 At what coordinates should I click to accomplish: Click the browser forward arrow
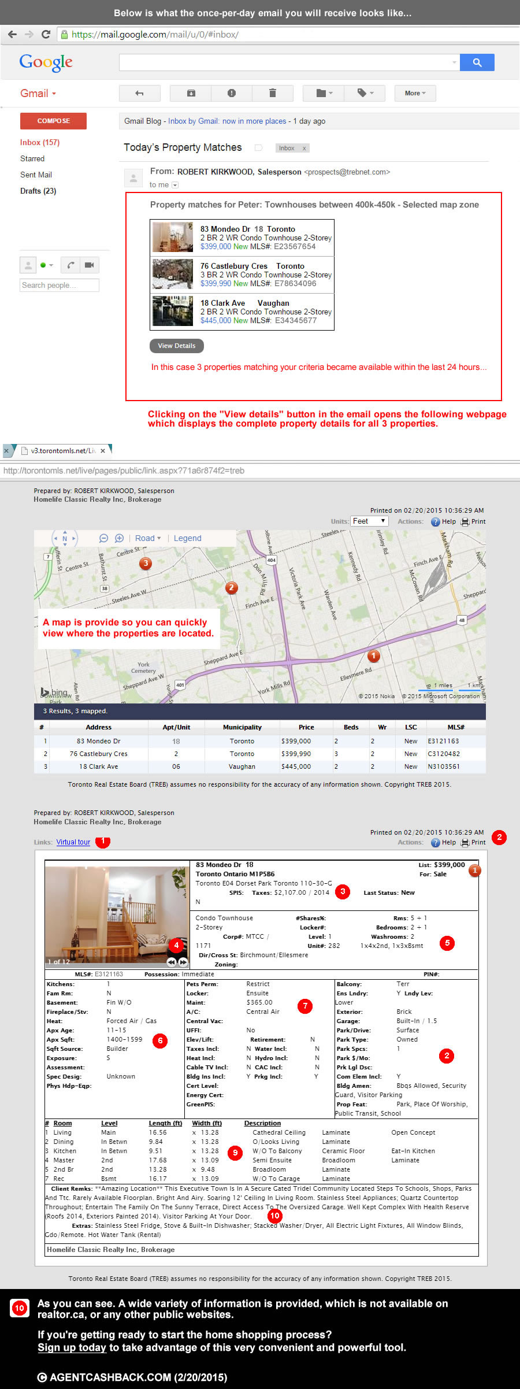pyautogui.click(x=29, y=34)
